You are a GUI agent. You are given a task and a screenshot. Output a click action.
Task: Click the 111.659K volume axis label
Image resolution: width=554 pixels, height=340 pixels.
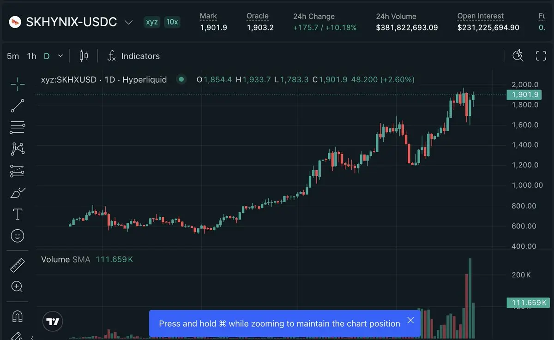[x=529, y=303]
